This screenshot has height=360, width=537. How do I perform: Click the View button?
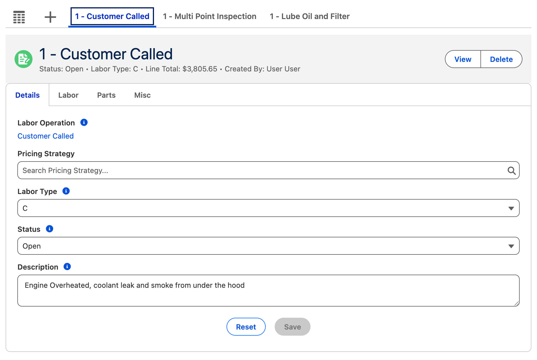pyautogui.click(x=463, y=59)
